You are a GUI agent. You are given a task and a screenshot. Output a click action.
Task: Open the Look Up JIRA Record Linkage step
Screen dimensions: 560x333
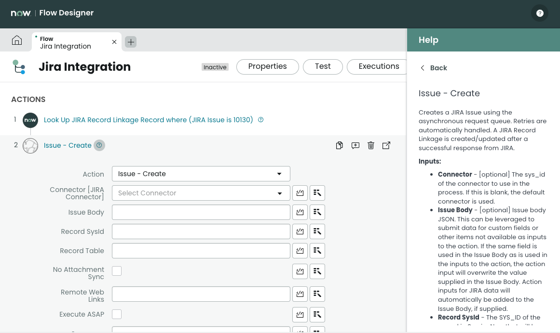(148, 120)
